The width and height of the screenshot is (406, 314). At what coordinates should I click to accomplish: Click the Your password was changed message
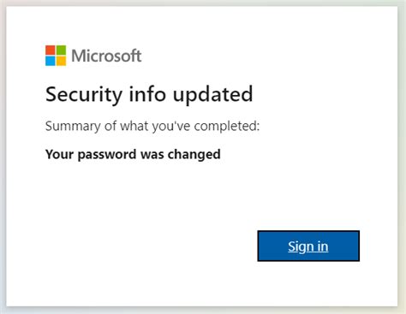click(x=133, y=154)
